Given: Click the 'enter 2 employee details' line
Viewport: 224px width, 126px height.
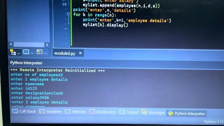Looking at the screenshot, I should 40,102.
